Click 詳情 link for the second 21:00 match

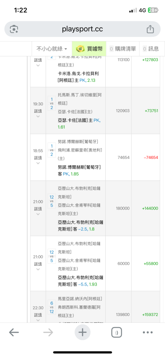[38, 264]
